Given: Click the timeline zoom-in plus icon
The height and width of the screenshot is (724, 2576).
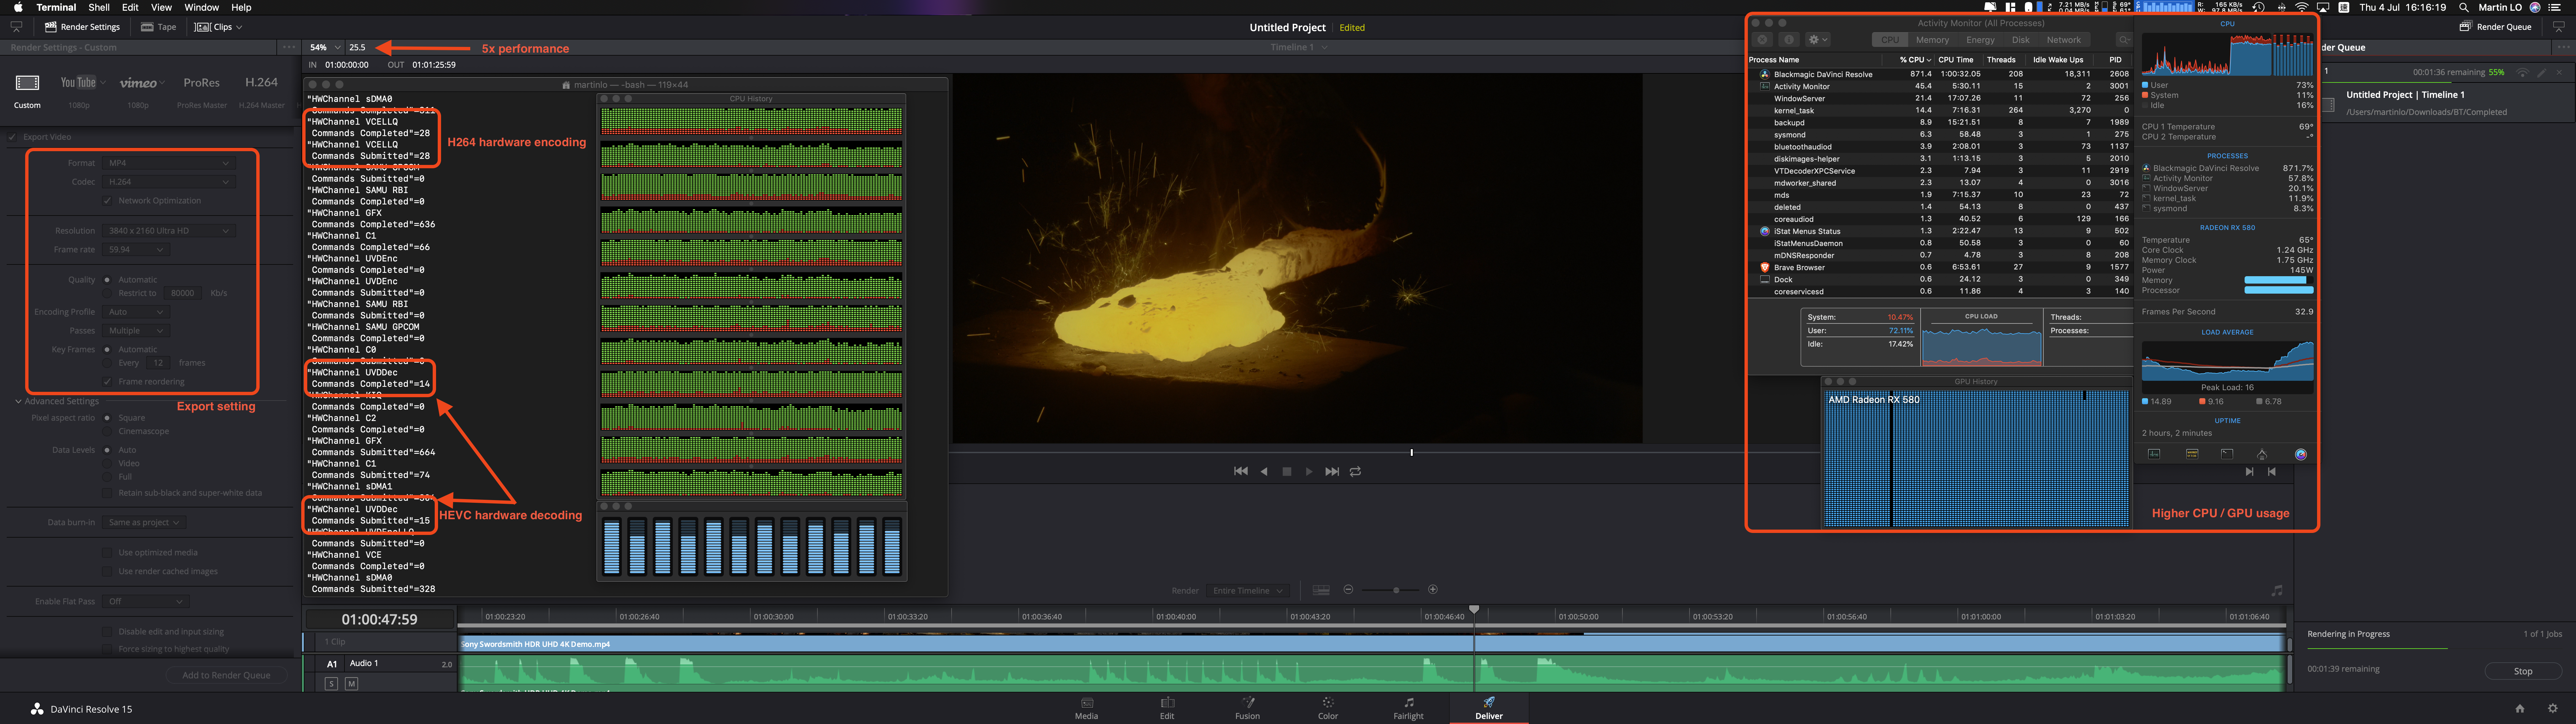Looking at the screenshot, I should click(1433, 590).
